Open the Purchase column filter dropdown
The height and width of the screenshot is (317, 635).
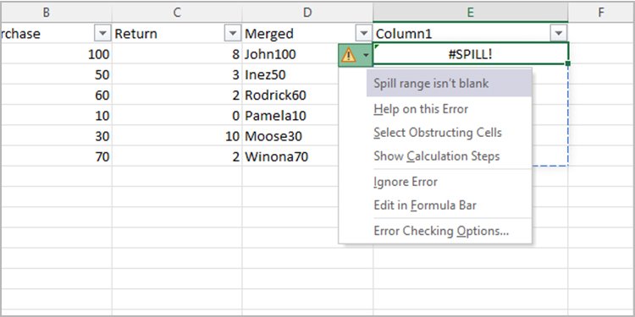coord(102,34)
